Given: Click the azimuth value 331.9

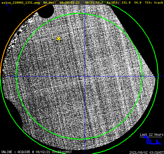Looking at the screenshot, I should point(126,3).
